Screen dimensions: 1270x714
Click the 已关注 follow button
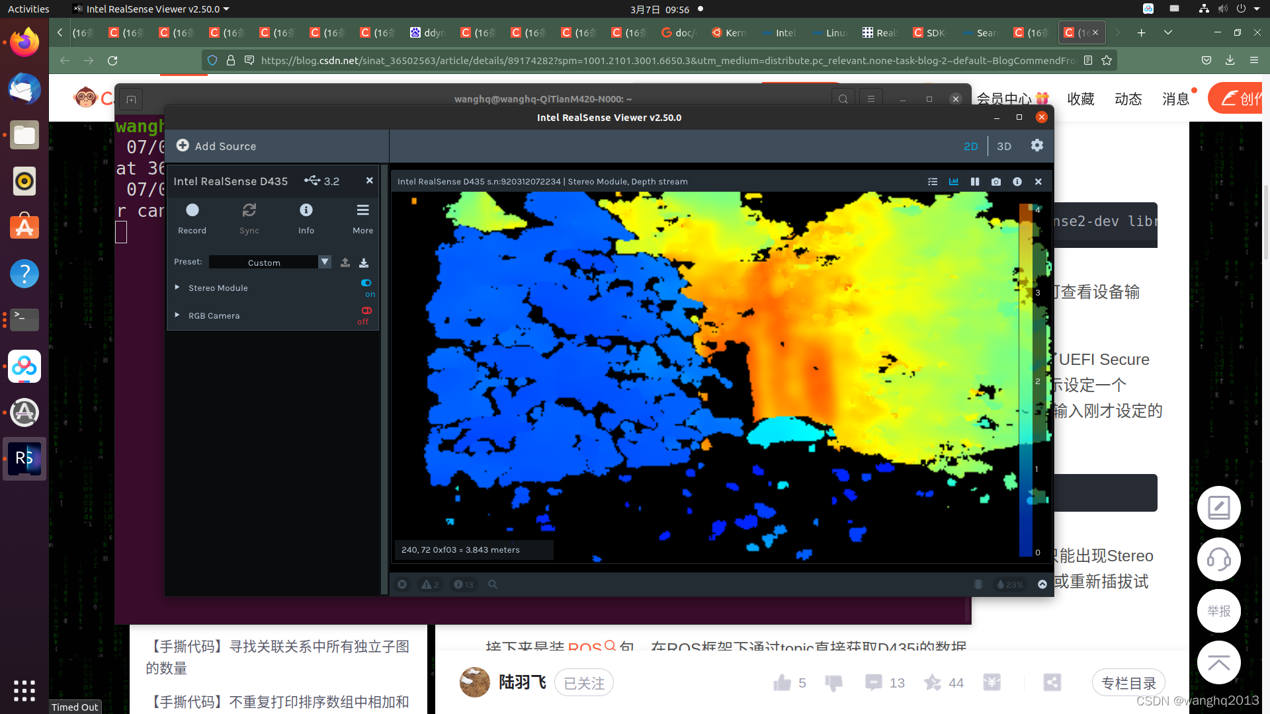click(x=584, y=683)
